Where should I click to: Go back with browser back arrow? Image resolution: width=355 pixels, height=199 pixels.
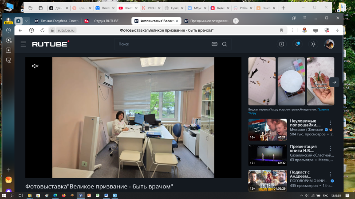20,31
